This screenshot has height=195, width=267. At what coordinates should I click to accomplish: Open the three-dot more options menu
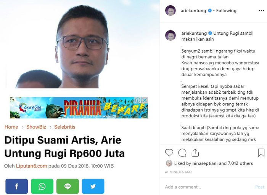tap(261, 11)
